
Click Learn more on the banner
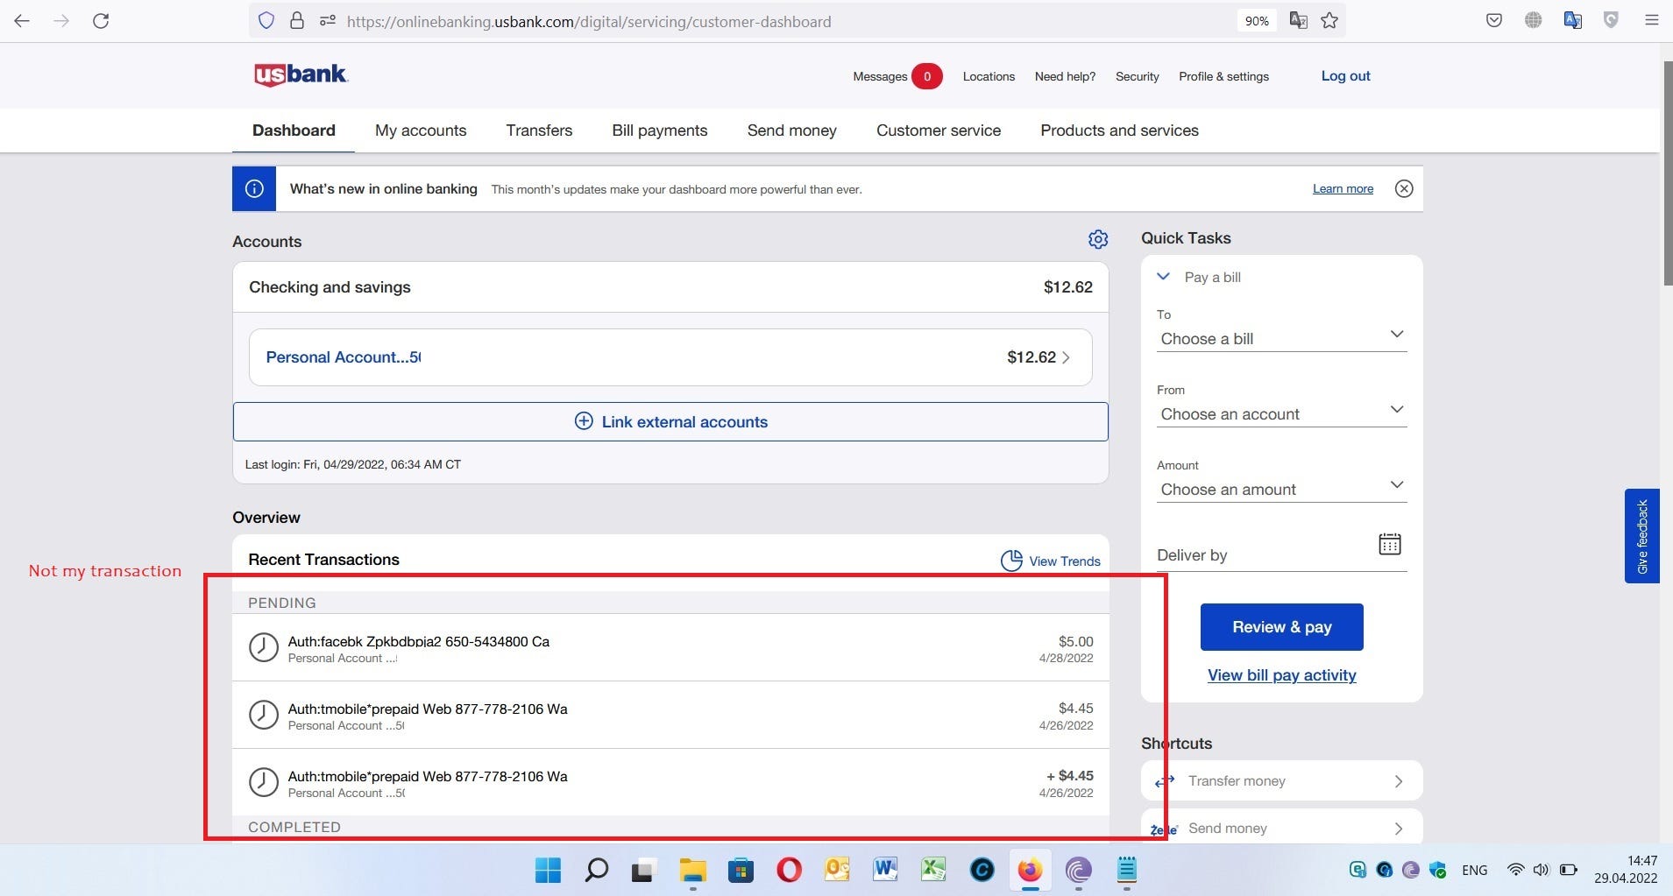(x=1343, y=188)
